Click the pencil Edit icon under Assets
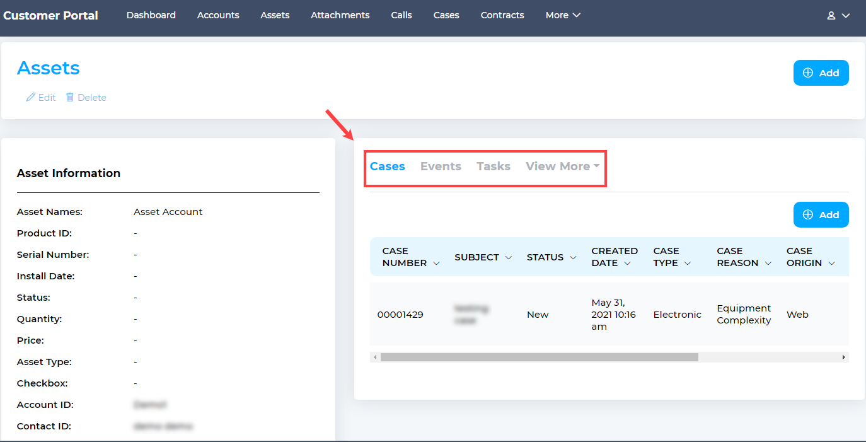The width and height of the screenshot is (866, 442). click(30, 98)
